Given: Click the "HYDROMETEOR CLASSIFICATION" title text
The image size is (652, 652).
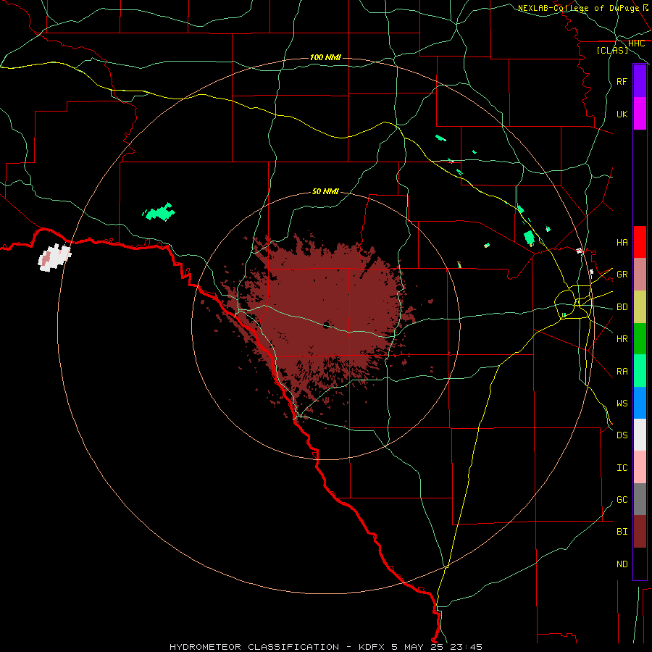Looking at the screenshot, I should [x=254, y=647].
